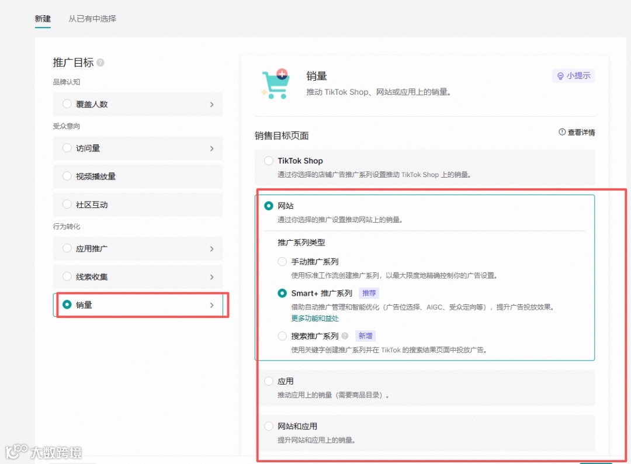Choose 网站 as sales destination
The image size is (631, 464).
click(269, 206)
